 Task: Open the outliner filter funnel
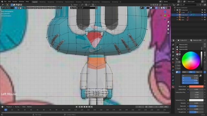coord(200,5)
